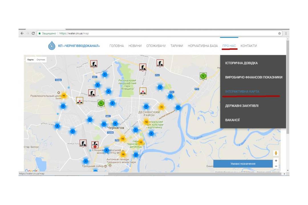Viewport: 308px width, 205px height.
Task: Open the yellow 10 cluster above Антонієві печери
Action: tap(123, 154)
